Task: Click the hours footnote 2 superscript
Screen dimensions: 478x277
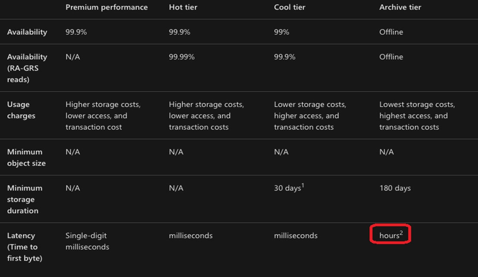Action: (401, 233)
